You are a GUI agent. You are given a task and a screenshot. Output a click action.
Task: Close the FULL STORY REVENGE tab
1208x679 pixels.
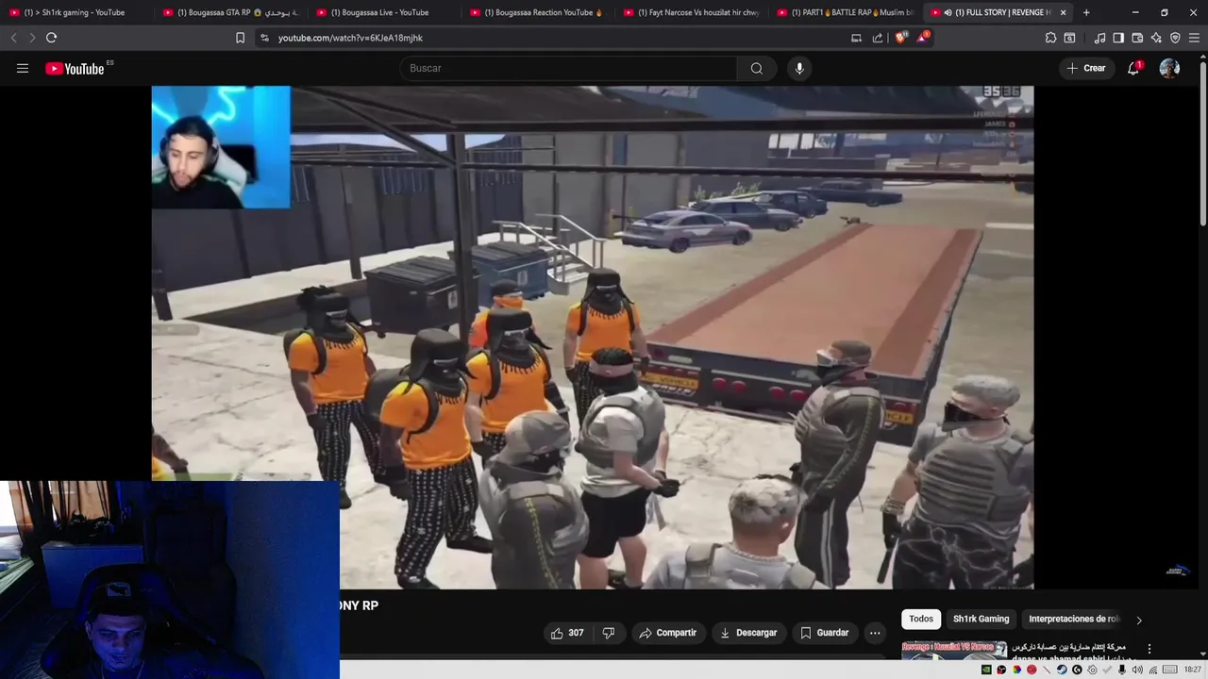point(1063,12)
